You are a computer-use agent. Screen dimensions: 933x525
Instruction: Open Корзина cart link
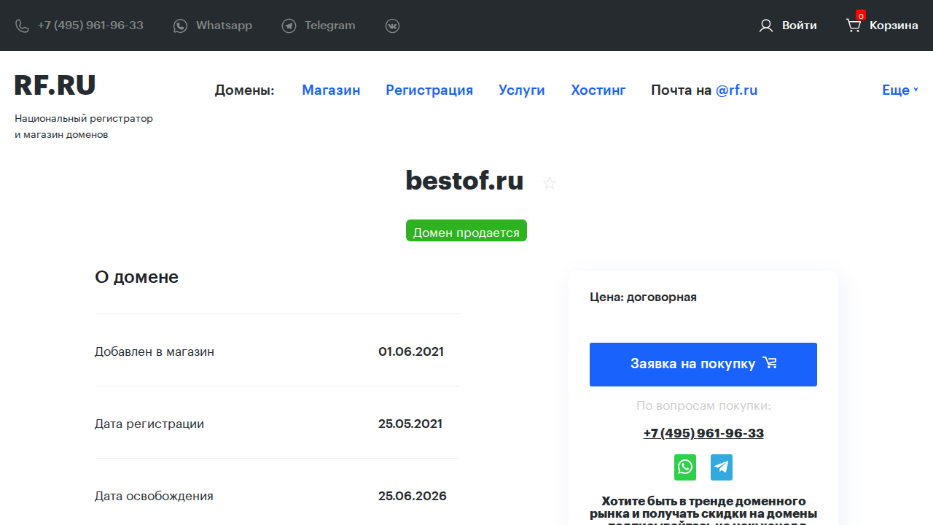coord(894,26)
